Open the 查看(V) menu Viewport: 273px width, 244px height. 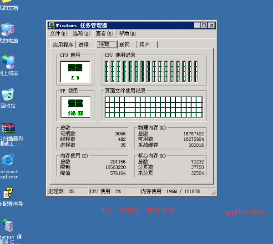pos(105,33)
